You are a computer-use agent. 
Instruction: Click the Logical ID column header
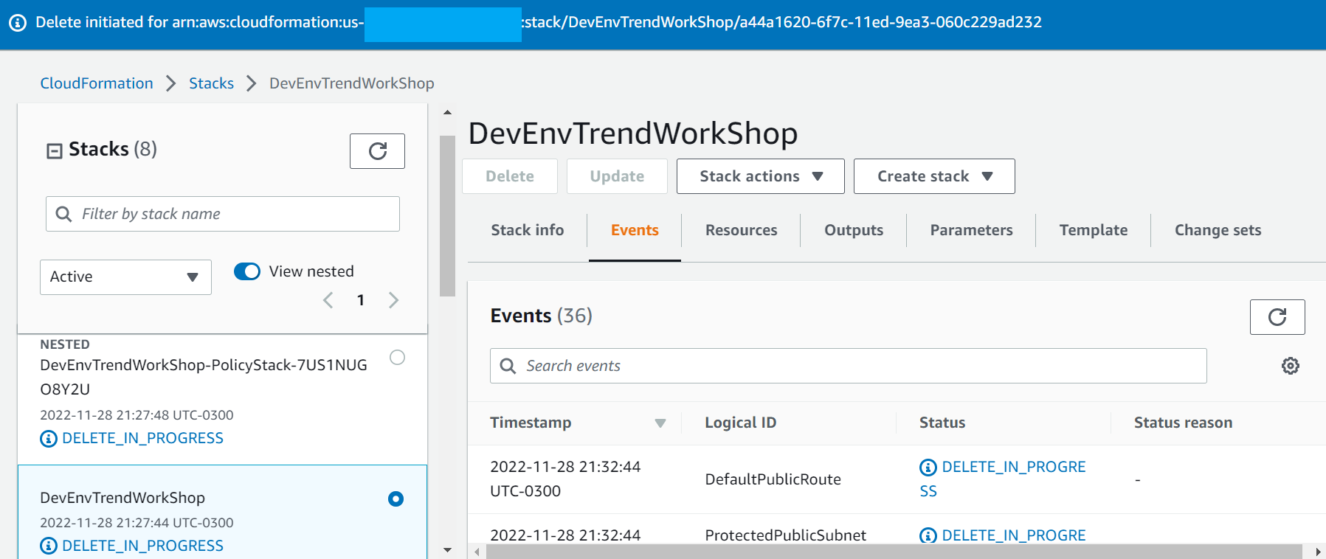click(x=740, y=423)
